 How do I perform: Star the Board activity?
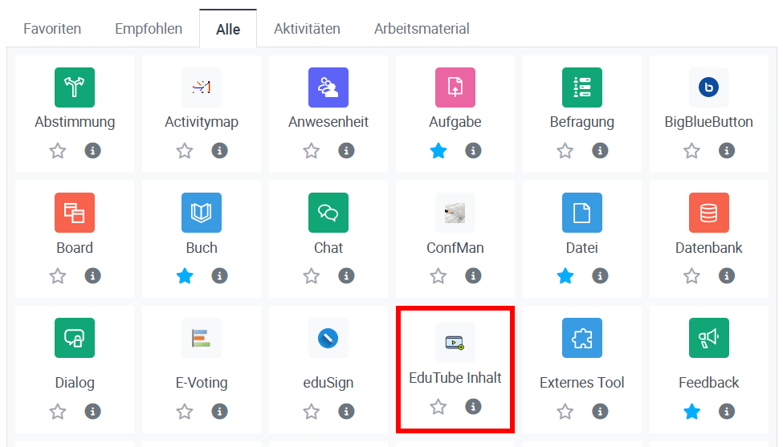[x=58, y=275]
